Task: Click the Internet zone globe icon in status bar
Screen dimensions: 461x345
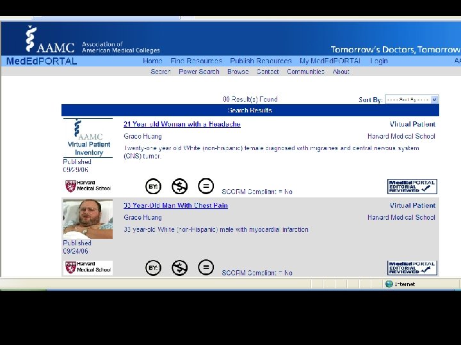Action: 389,284
